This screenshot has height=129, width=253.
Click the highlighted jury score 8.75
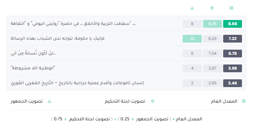(212, 24)
